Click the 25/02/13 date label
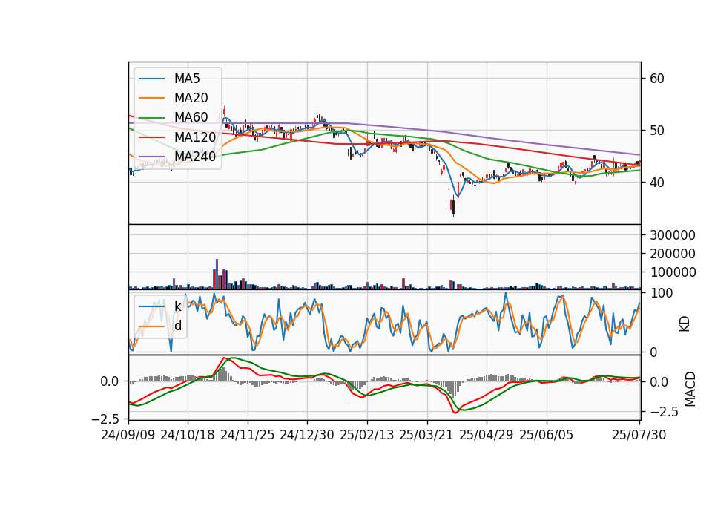 pyautogui.click(x=367, y=435)
